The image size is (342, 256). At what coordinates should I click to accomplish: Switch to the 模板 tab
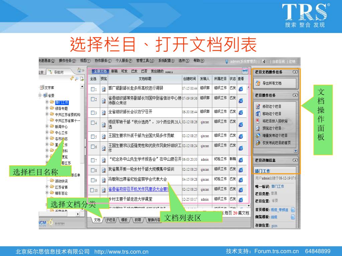[124, 220]
